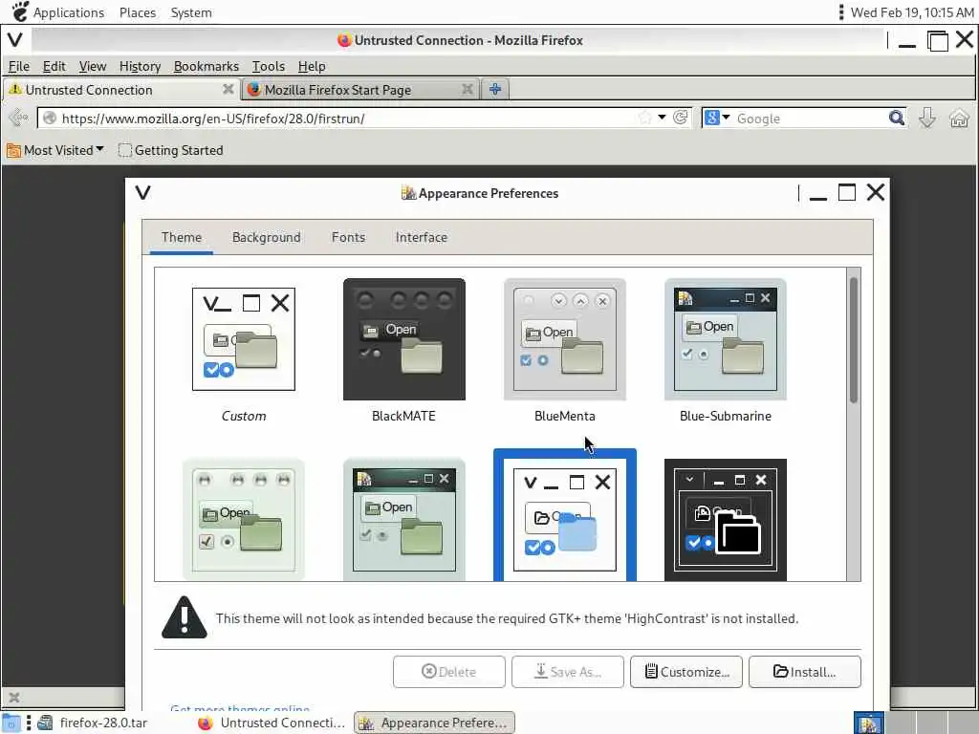Switch to the Interface tab
The width and height of the screenshot is (979, 734).
click(422, 237)
